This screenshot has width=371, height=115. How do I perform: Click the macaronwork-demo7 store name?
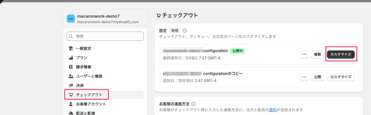99,16
